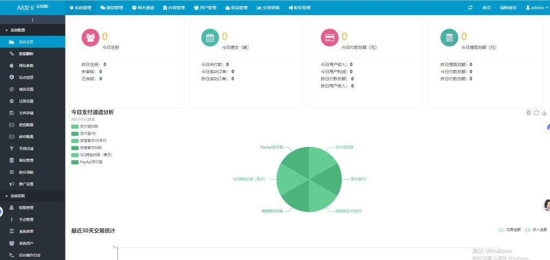Switch to 系统管理 top menu
Screen dimensions: 550x260
pyautogui.click(x=81, y=8)
